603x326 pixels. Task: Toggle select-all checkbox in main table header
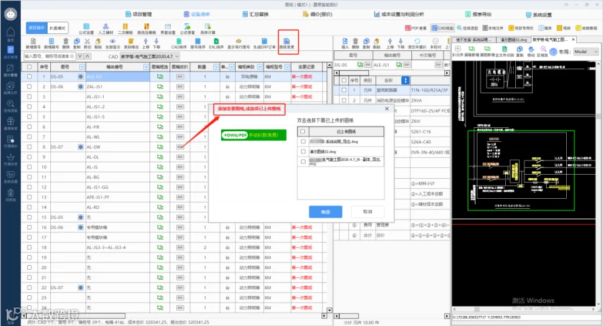(x=29, y=67)
